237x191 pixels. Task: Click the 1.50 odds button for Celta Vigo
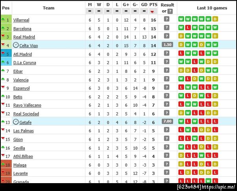[167, 45]
